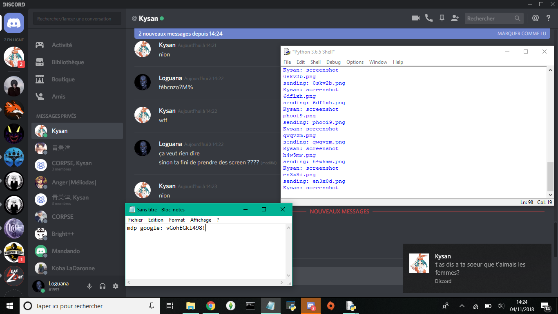The width and height of the screenshot is (558, 314).
Task: Click the Taper ici pour rechercher box
Action: point(90,306)
